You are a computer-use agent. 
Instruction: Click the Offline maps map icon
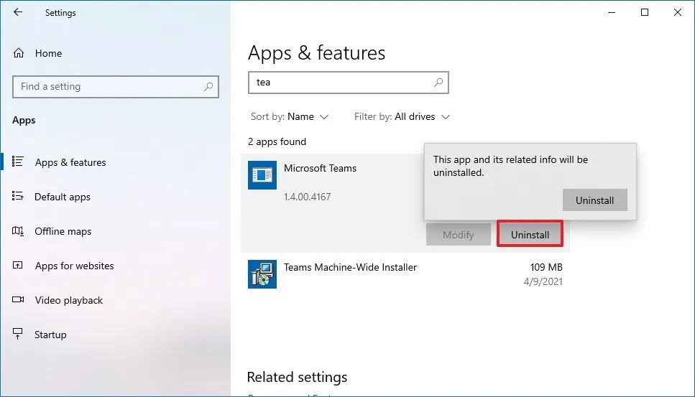tap(18, 230)
